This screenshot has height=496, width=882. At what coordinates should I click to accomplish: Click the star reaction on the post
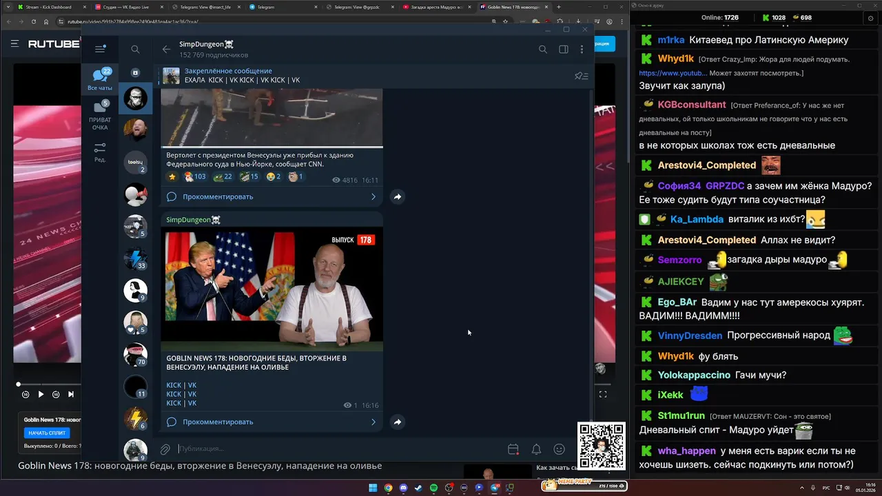[172, 177]
